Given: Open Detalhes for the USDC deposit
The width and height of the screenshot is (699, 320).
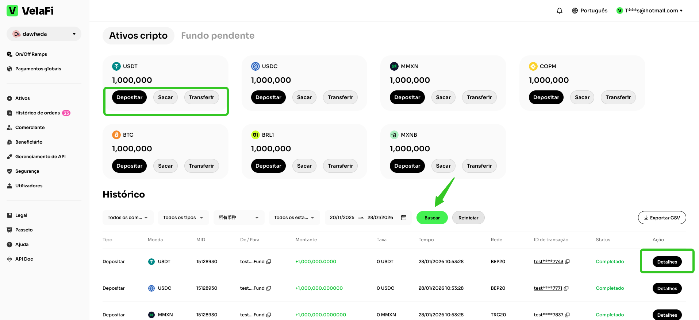Looking at the screenshot, I should pyautogui.click(x=667, y=288).
